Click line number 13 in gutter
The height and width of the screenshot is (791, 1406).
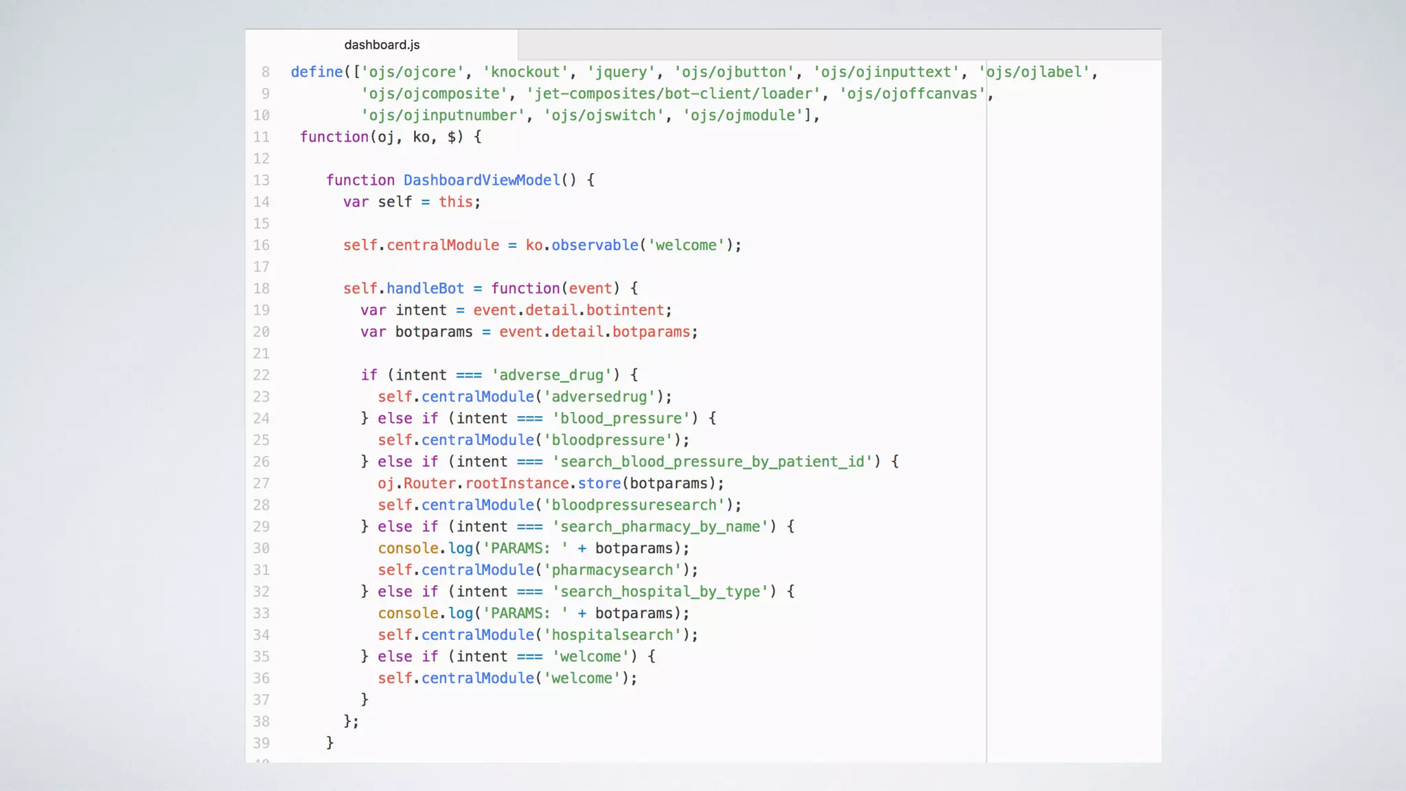pos(261,180)
